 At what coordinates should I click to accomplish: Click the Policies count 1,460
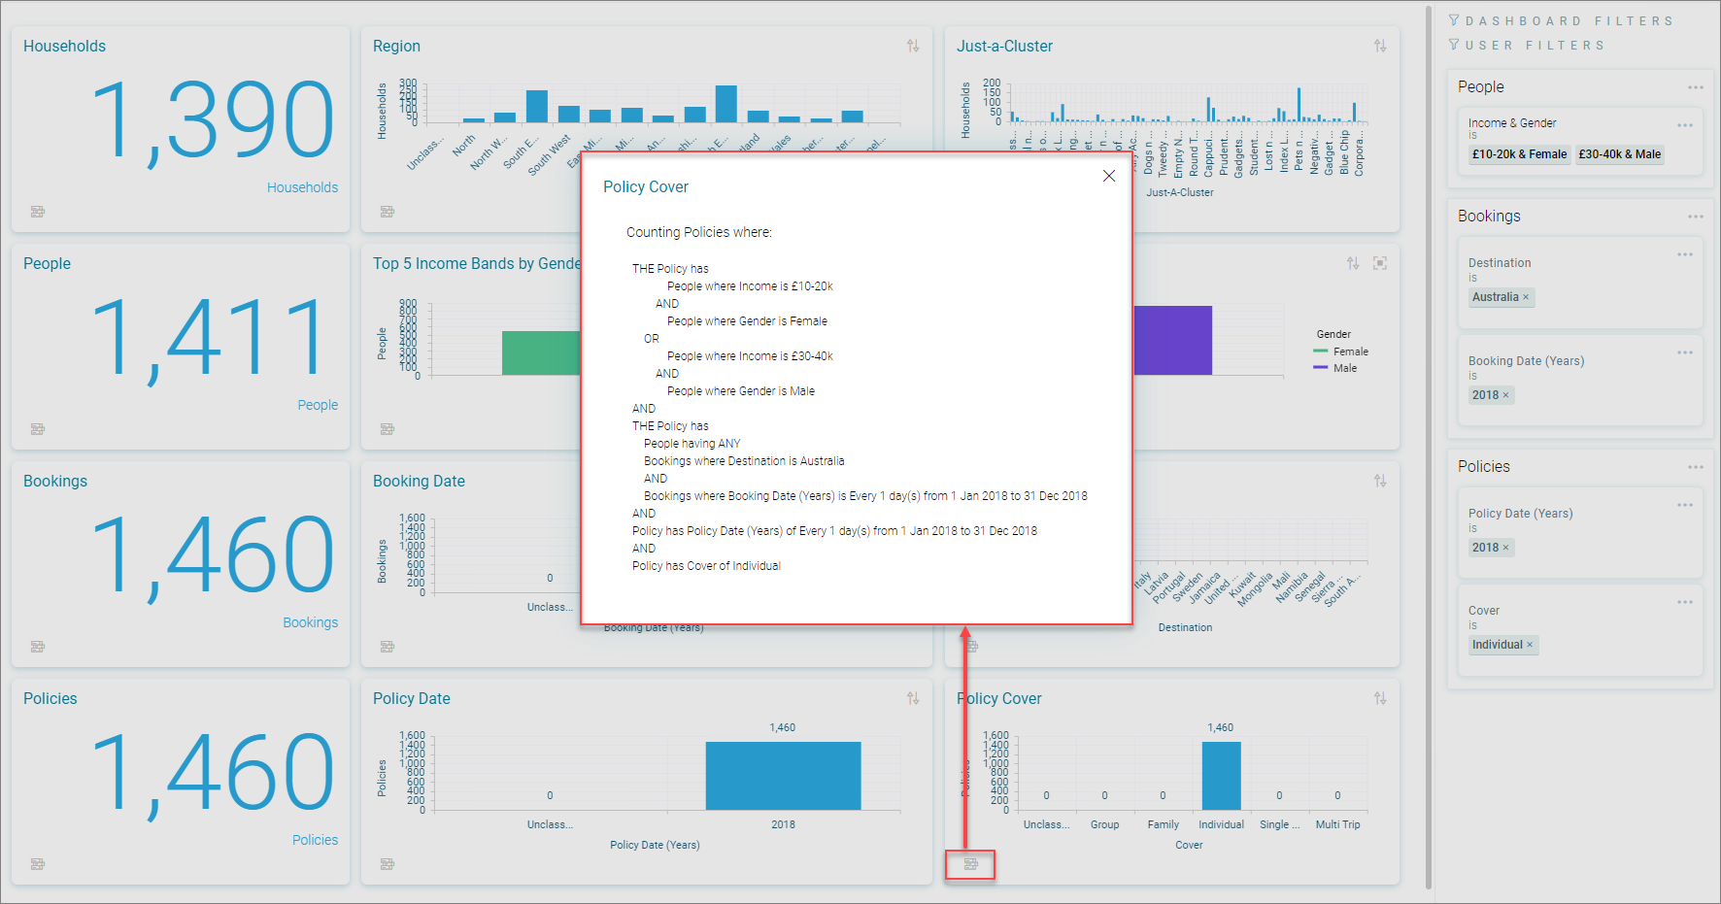coord(213,772)
